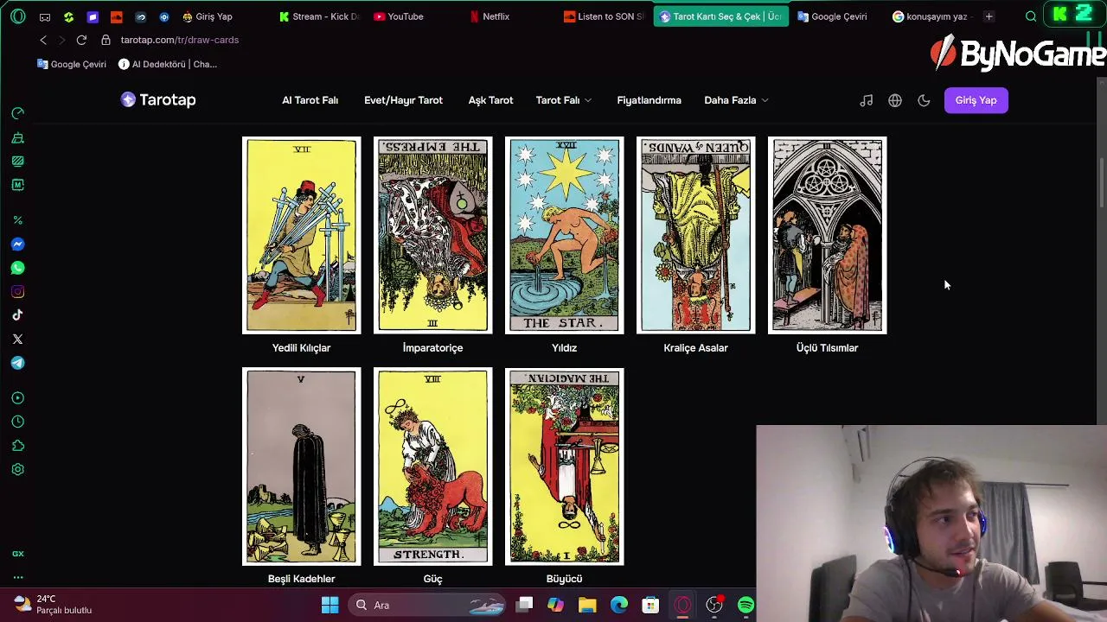The height and width of the screenshot is (622, 1107).
Task: Launch TikTok sidebar panel
Action: pos(17,315)
